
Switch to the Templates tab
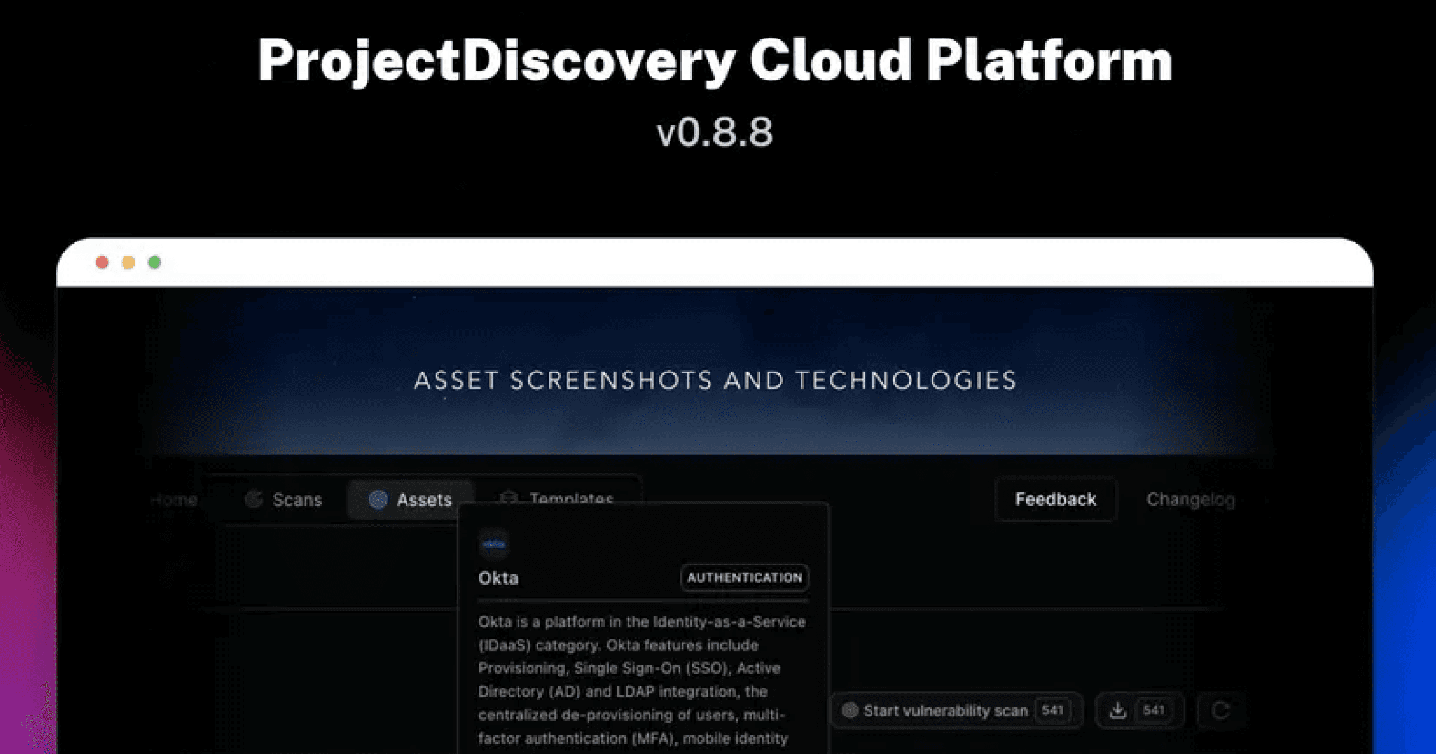click(x=556, y=498)
